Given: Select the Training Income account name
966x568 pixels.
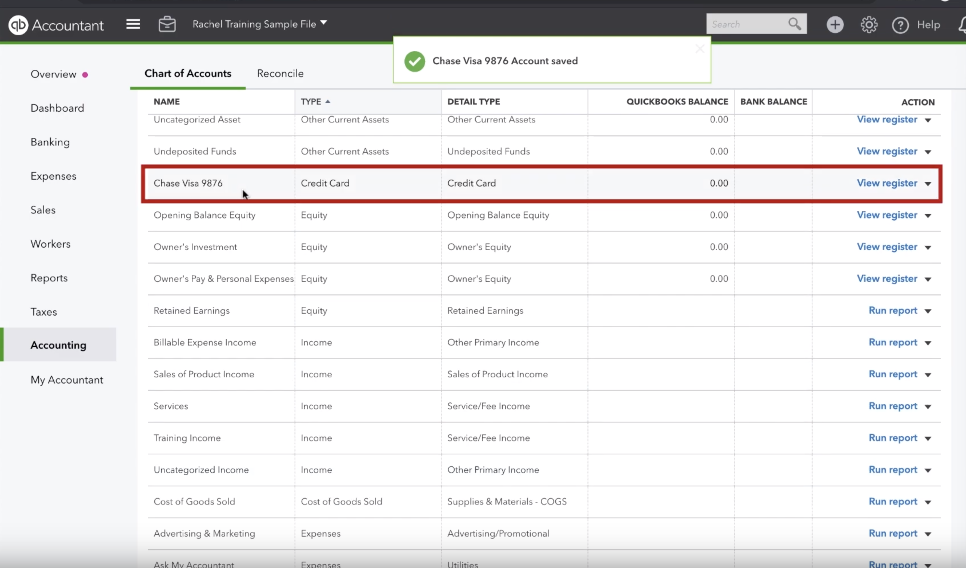Looking at the screenshot, I should (x=187, y=438).
